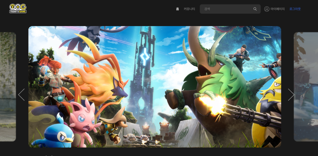318x156 pixels.
Task: Select the partially visible right carousel slide
Action: pyautogui.click(x=306, y=86)
